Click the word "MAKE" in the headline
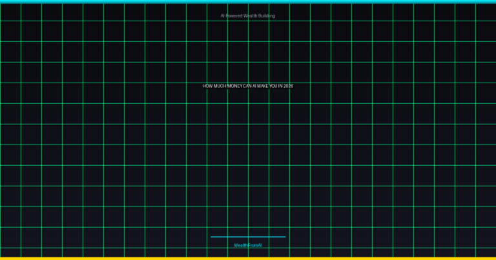Image resolution: width=496 pixels, height=260 pixels. (x=263, y=86)
